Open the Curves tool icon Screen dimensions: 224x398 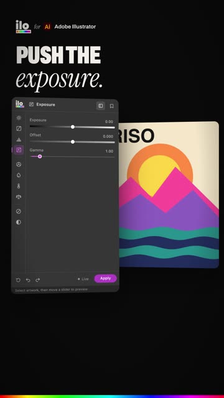[x=19, y=129]
